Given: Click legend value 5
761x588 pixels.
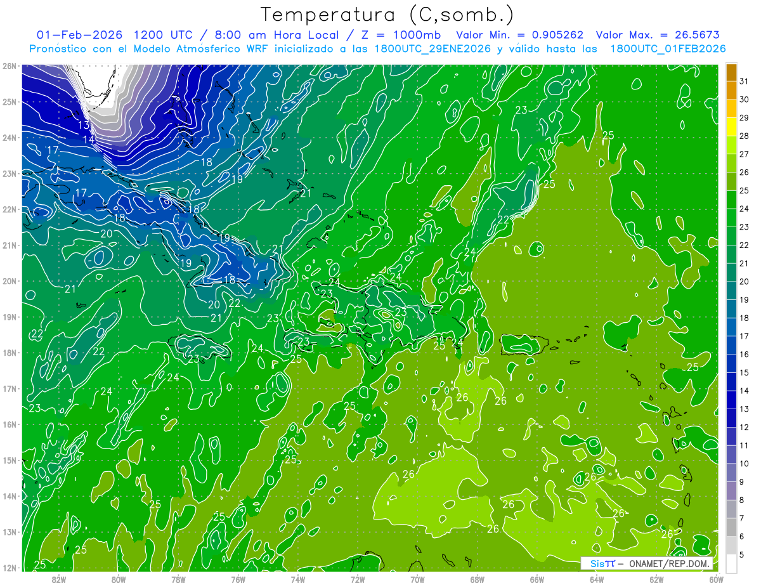Looking at the screenshot, I should (x=742, y=554).
